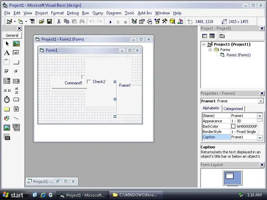Save the project with toolbar icon
267x200 pixels.
(x=49, y=21)
